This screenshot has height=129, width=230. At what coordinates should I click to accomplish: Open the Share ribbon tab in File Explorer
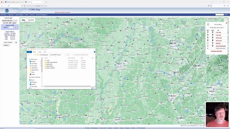coord(40,52)
